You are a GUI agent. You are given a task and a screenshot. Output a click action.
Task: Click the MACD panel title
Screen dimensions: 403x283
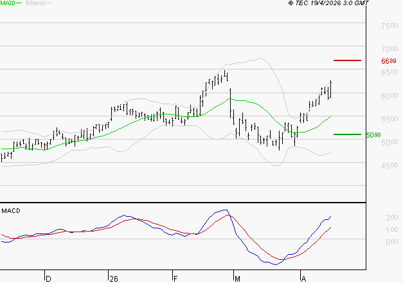11,211
